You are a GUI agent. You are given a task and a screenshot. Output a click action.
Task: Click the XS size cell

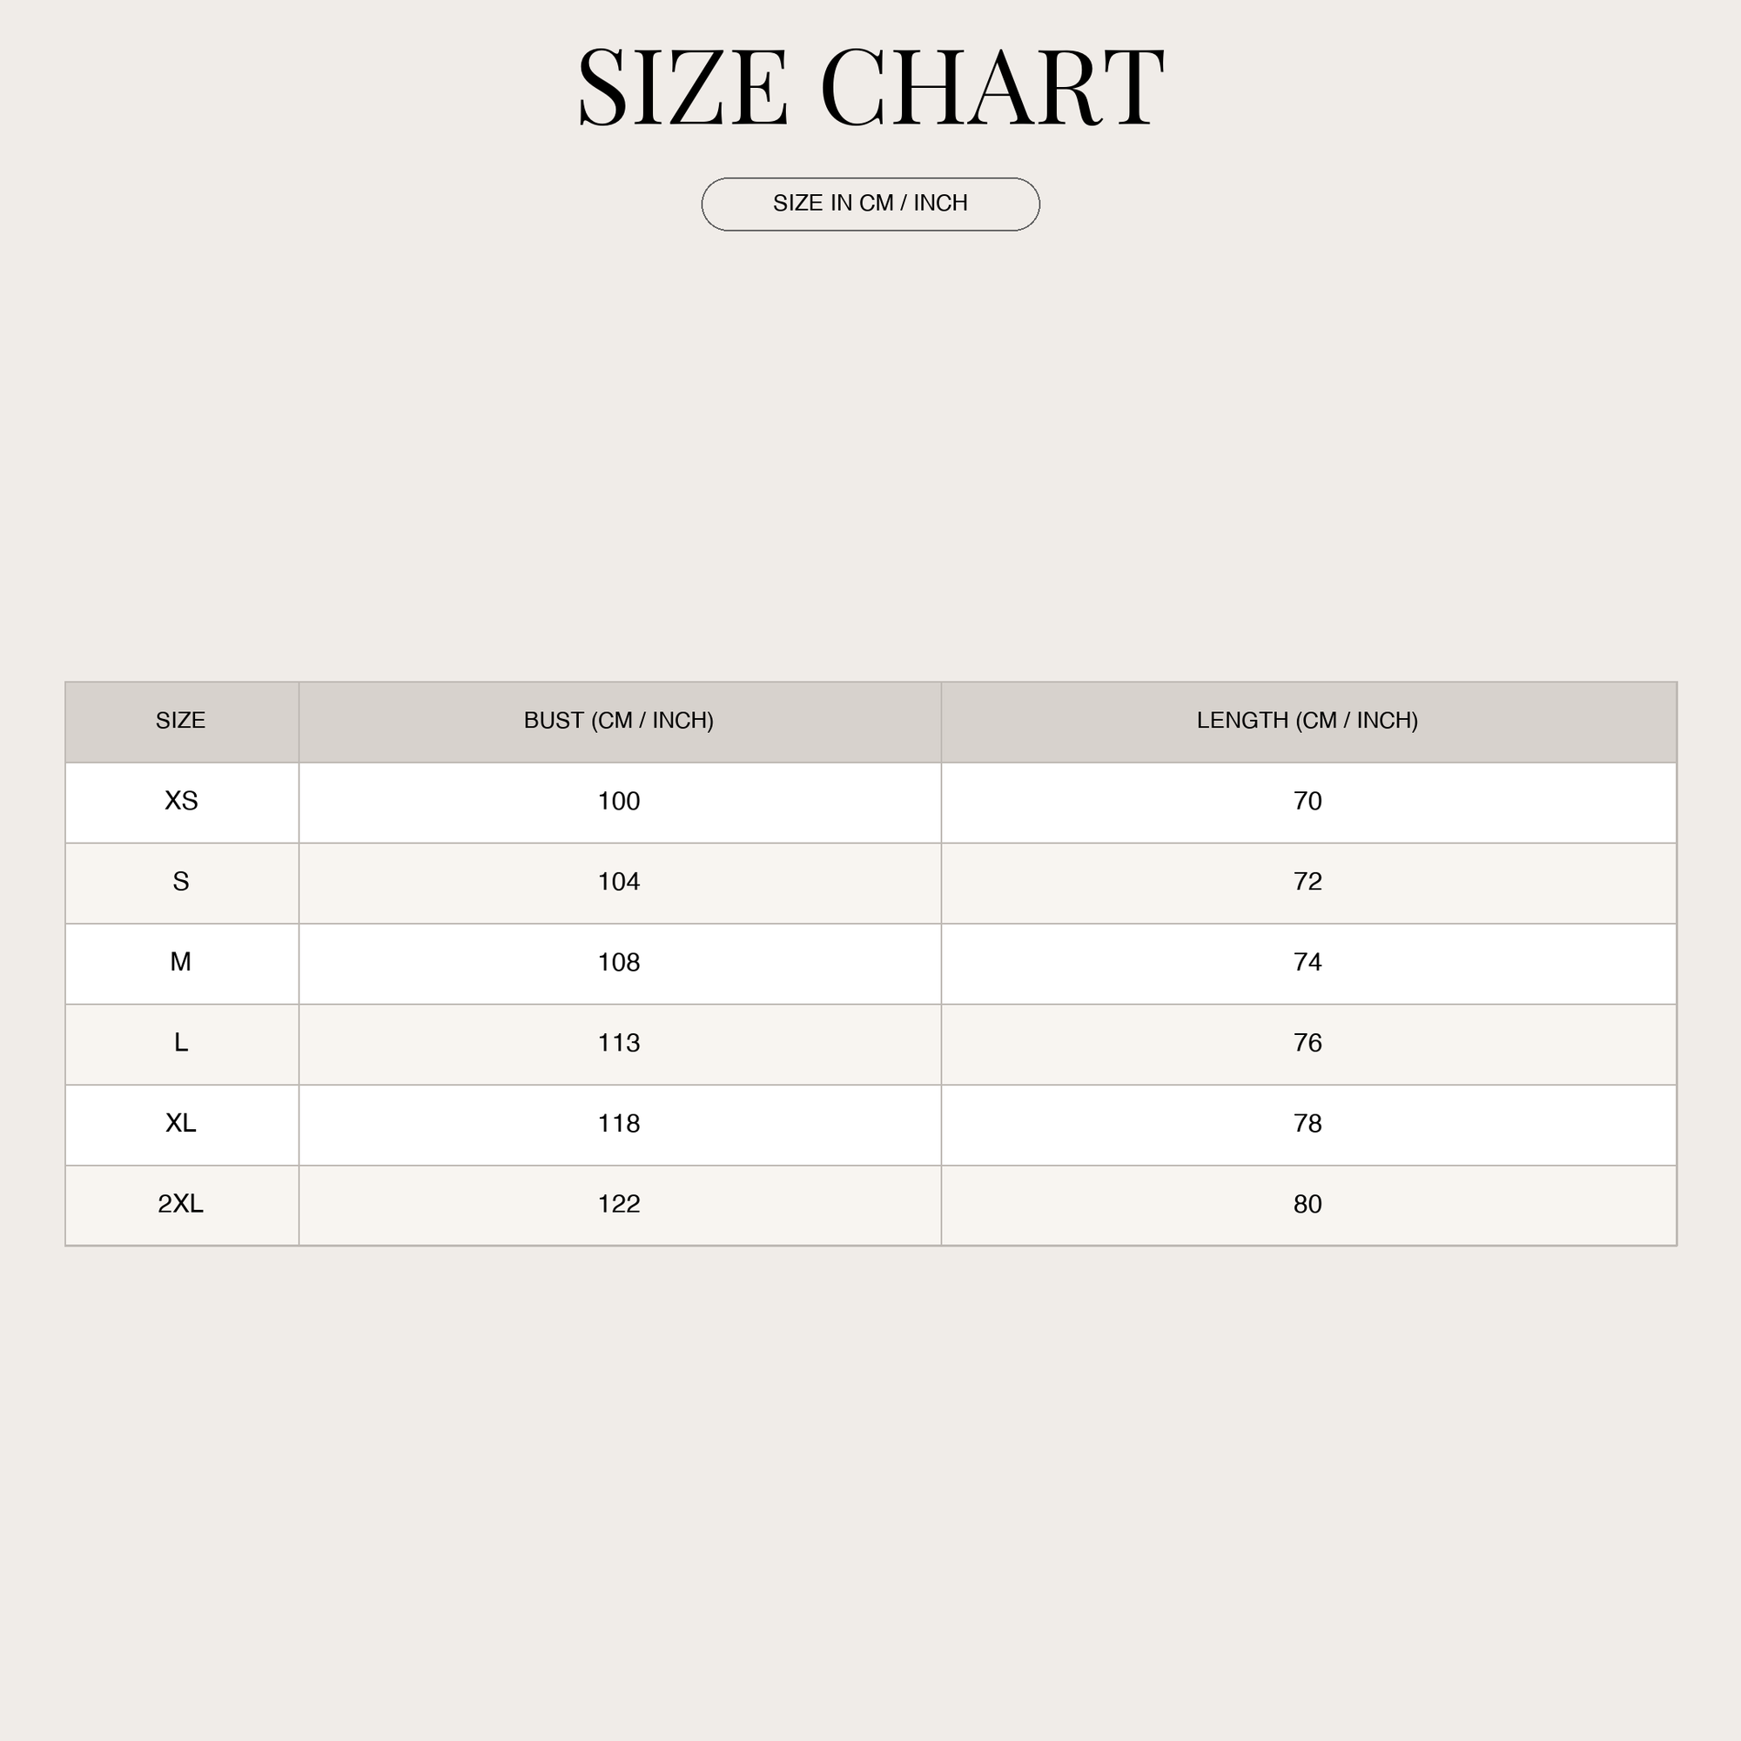181,802
